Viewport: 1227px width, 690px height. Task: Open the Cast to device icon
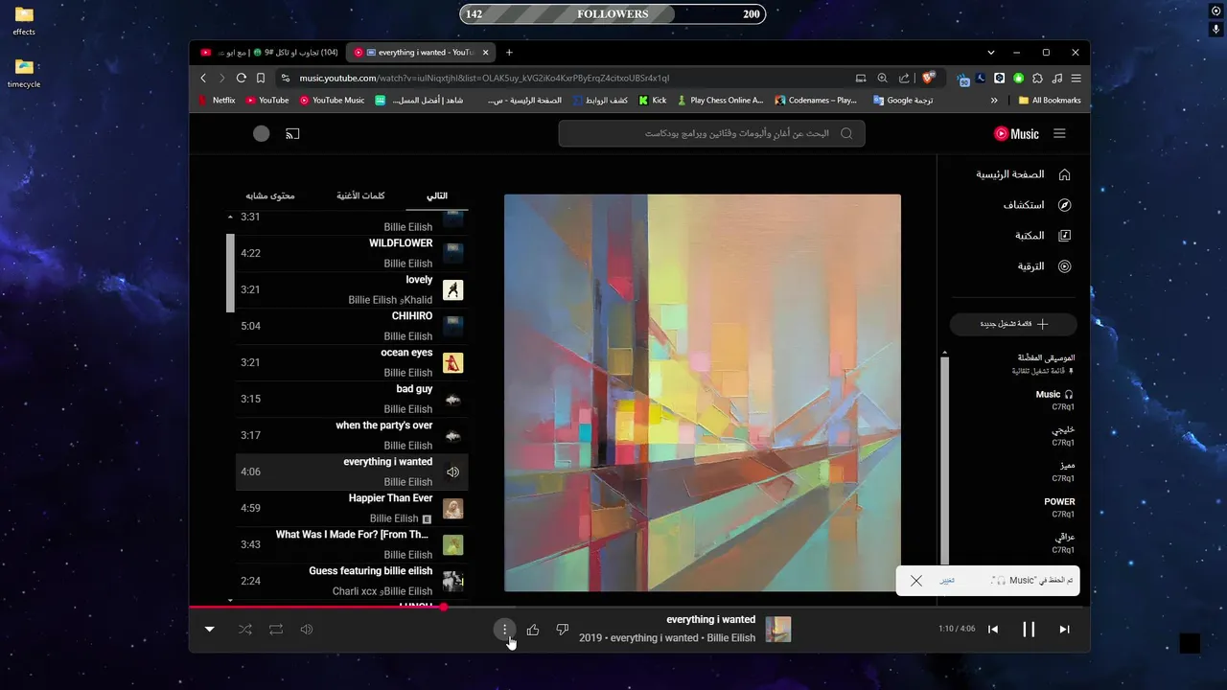pos(292,134)
